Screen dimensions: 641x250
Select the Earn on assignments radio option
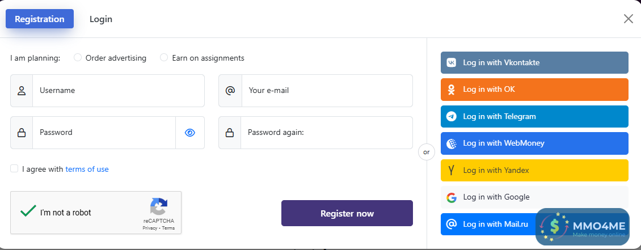pos(164,58)
